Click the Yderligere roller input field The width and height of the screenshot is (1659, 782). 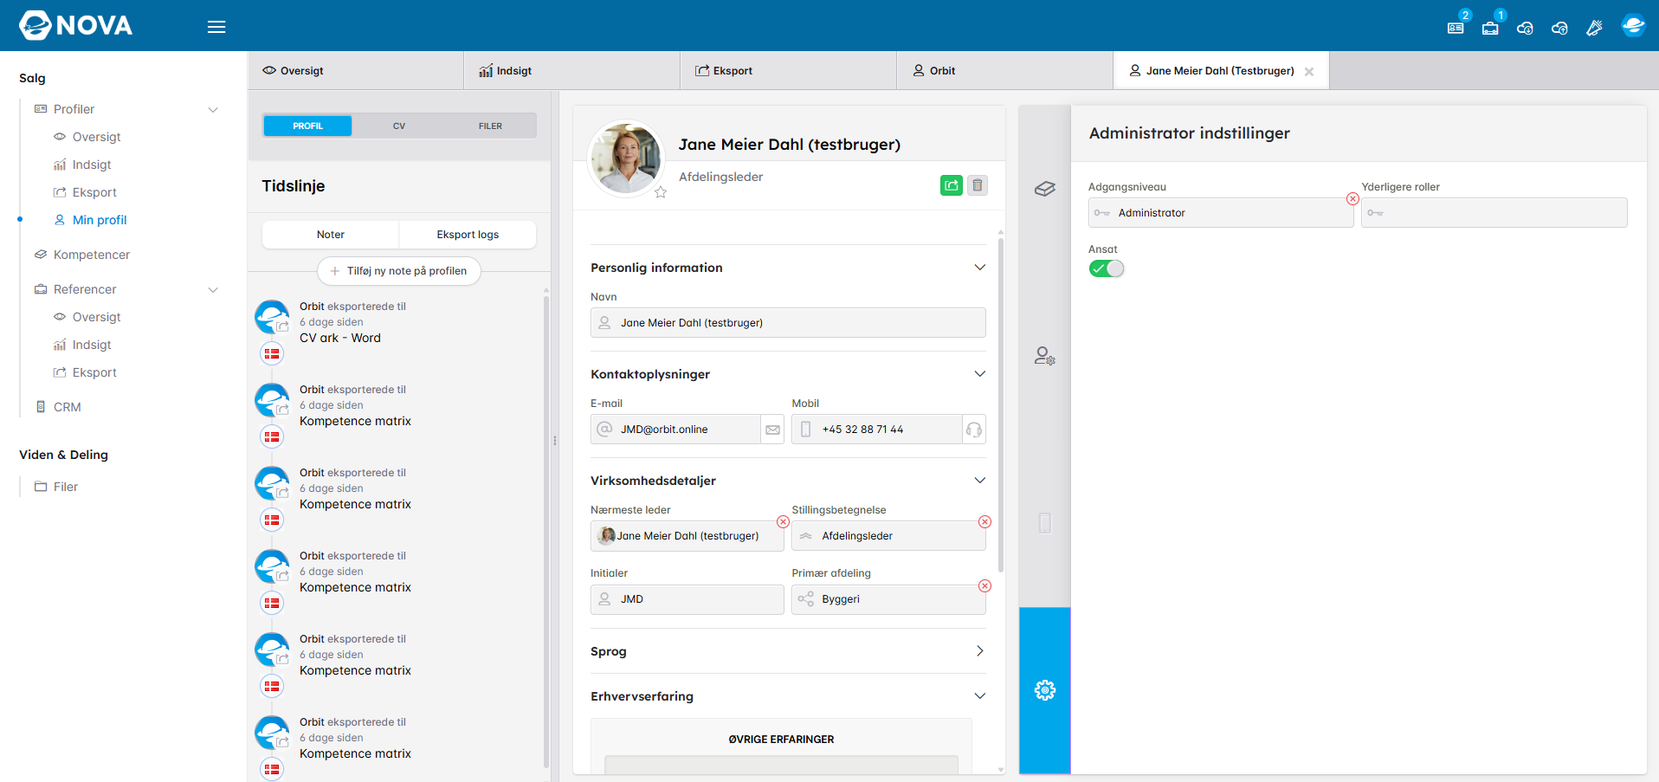click(1494, 213)
